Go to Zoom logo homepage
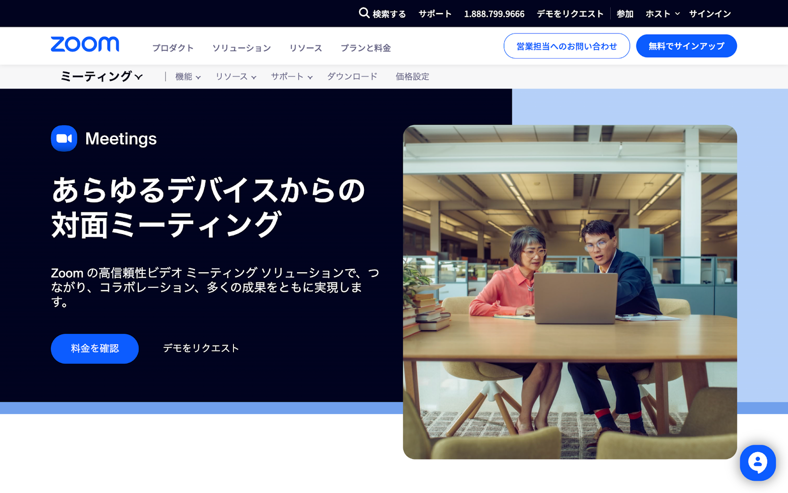Viewport: 788px width, 493px height. pos(85,44)
